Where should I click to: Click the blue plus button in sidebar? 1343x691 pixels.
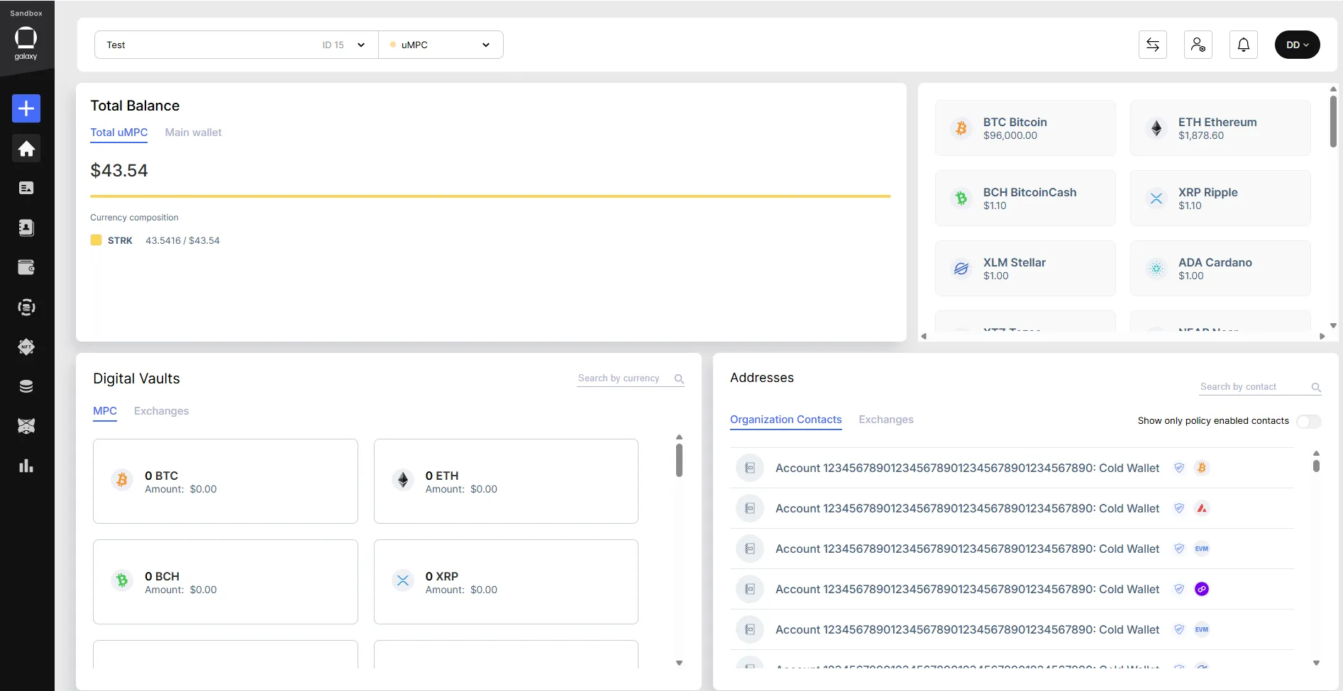26,108
